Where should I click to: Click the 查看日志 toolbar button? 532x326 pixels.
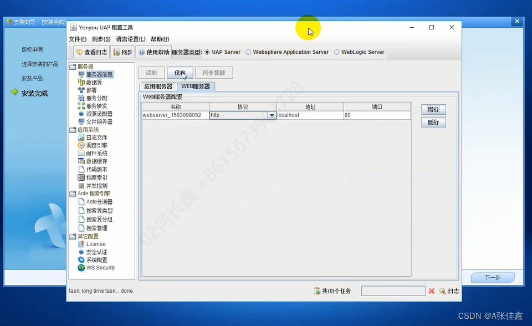pos(91,52)
